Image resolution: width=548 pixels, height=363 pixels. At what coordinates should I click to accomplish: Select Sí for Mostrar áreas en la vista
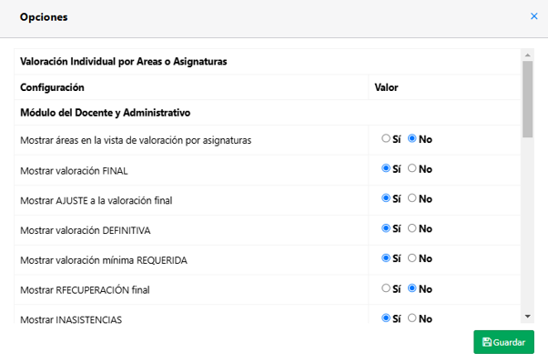click(386, 138)
